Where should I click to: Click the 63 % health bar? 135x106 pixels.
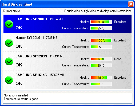tap(101, 59)
